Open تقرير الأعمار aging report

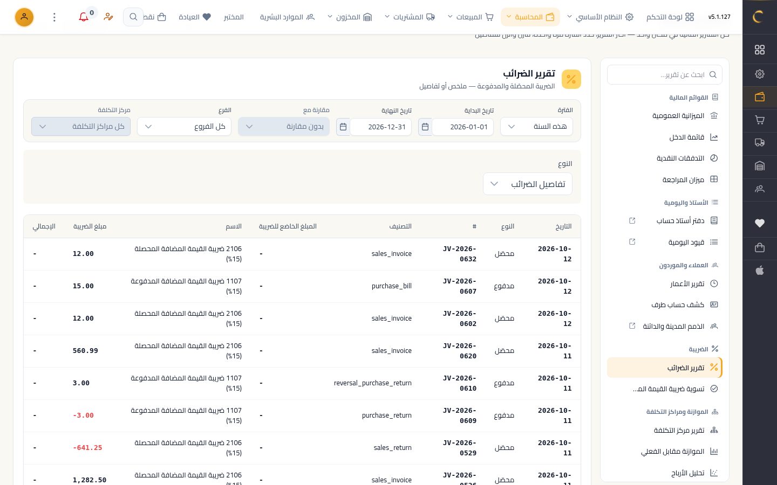(x=665, y=284)
